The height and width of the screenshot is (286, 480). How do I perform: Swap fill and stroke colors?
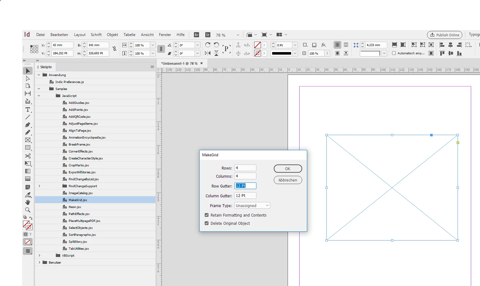31,218
